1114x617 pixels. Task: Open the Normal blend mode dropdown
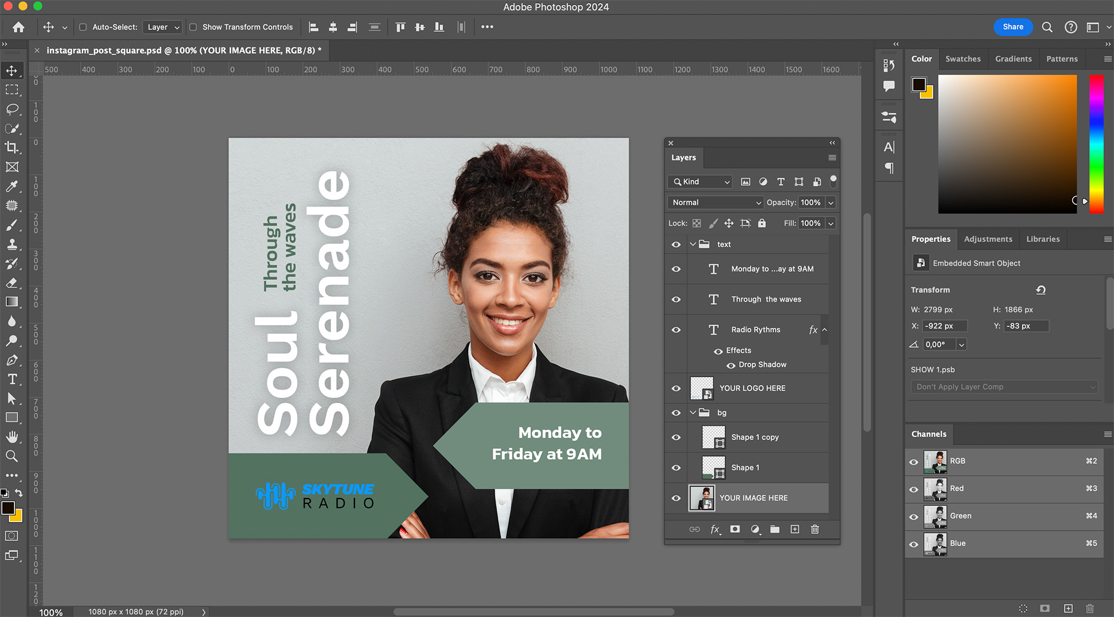715,203
